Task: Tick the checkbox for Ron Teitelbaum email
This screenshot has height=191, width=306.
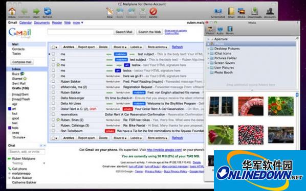Action: 53,131
